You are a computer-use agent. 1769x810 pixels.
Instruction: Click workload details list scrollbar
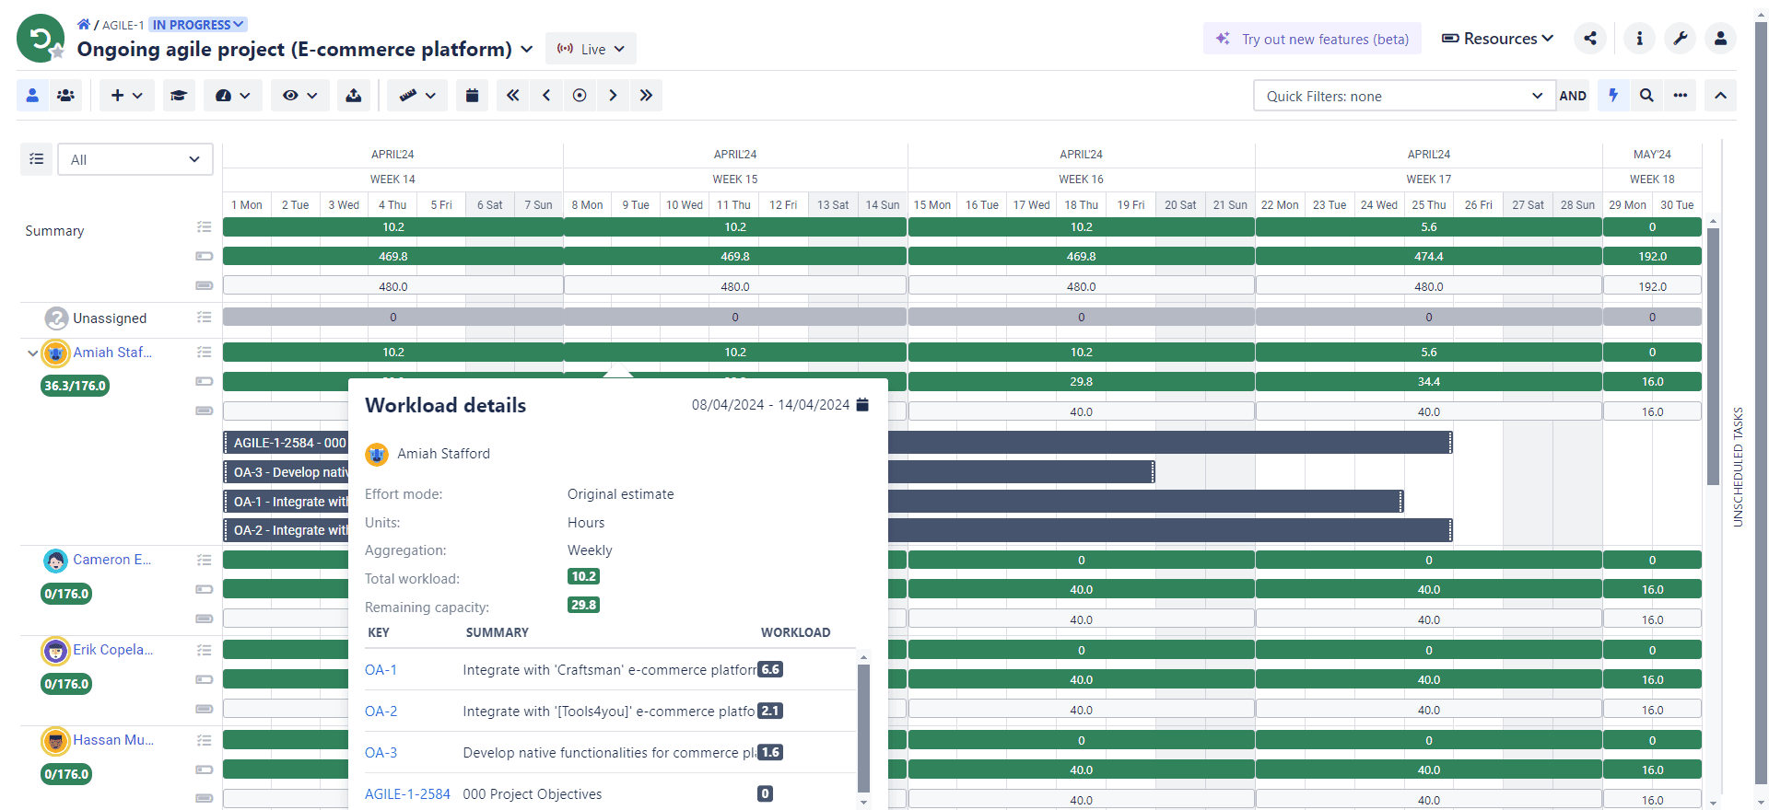[x=863, y=727]
